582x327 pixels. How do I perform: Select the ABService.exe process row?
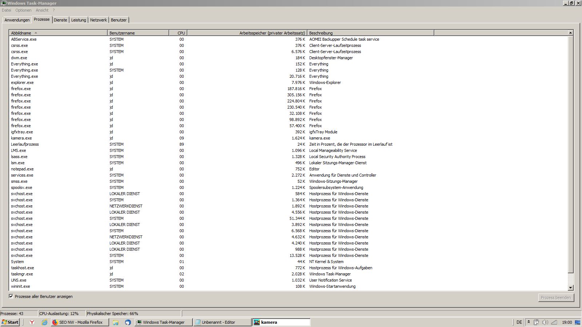tap(288, 39)
